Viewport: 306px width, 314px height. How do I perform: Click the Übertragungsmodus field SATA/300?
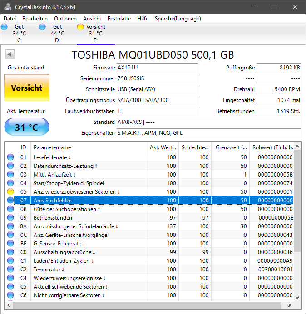(x=157, y=100)
